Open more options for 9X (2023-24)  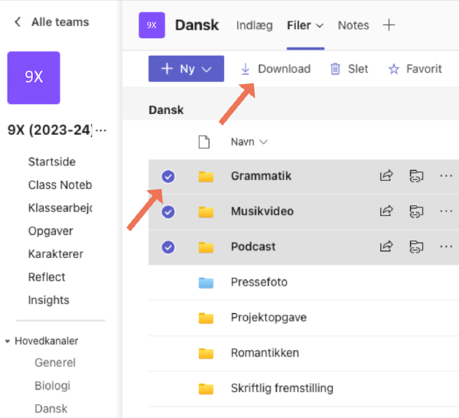coord(101,130)
